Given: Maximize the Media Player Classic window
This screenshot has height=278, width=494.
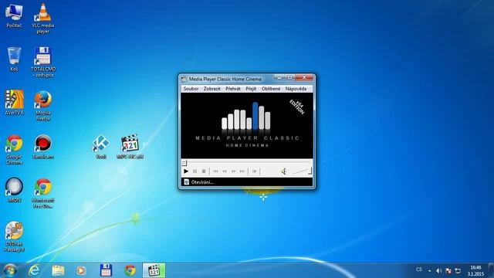Looking at the screenshot, I should click(289, 77).
